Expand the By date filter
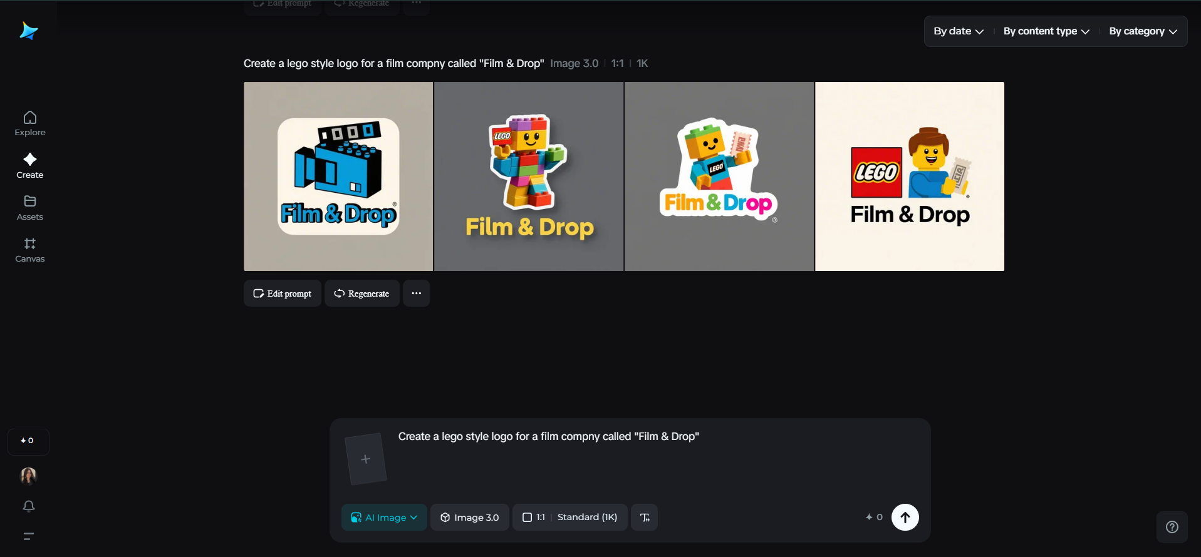 [959, 31]
